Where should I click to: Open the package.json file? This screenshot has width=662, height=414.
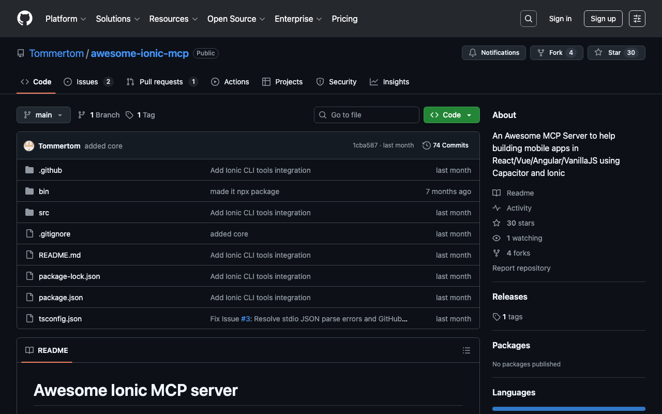pyautogui.click(x=61, y=298)
